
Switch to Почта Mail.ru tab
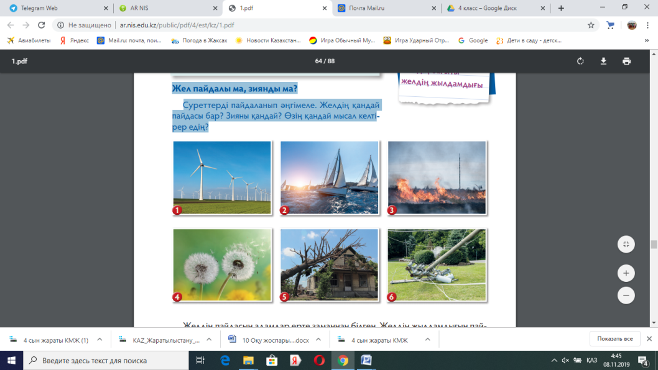coord(386,8)
